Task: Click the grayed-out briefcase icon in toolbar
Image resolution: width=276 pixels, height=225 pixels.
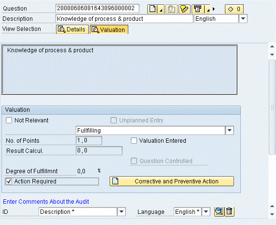Action: [171, 9]
